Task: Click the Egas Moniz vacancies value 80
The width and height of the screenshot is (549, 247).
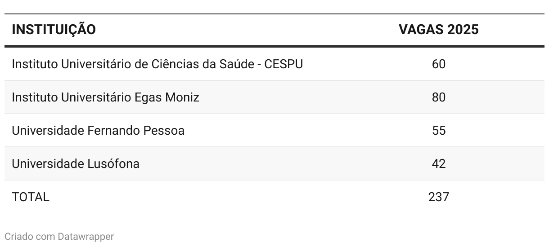Action: point(439,97)
